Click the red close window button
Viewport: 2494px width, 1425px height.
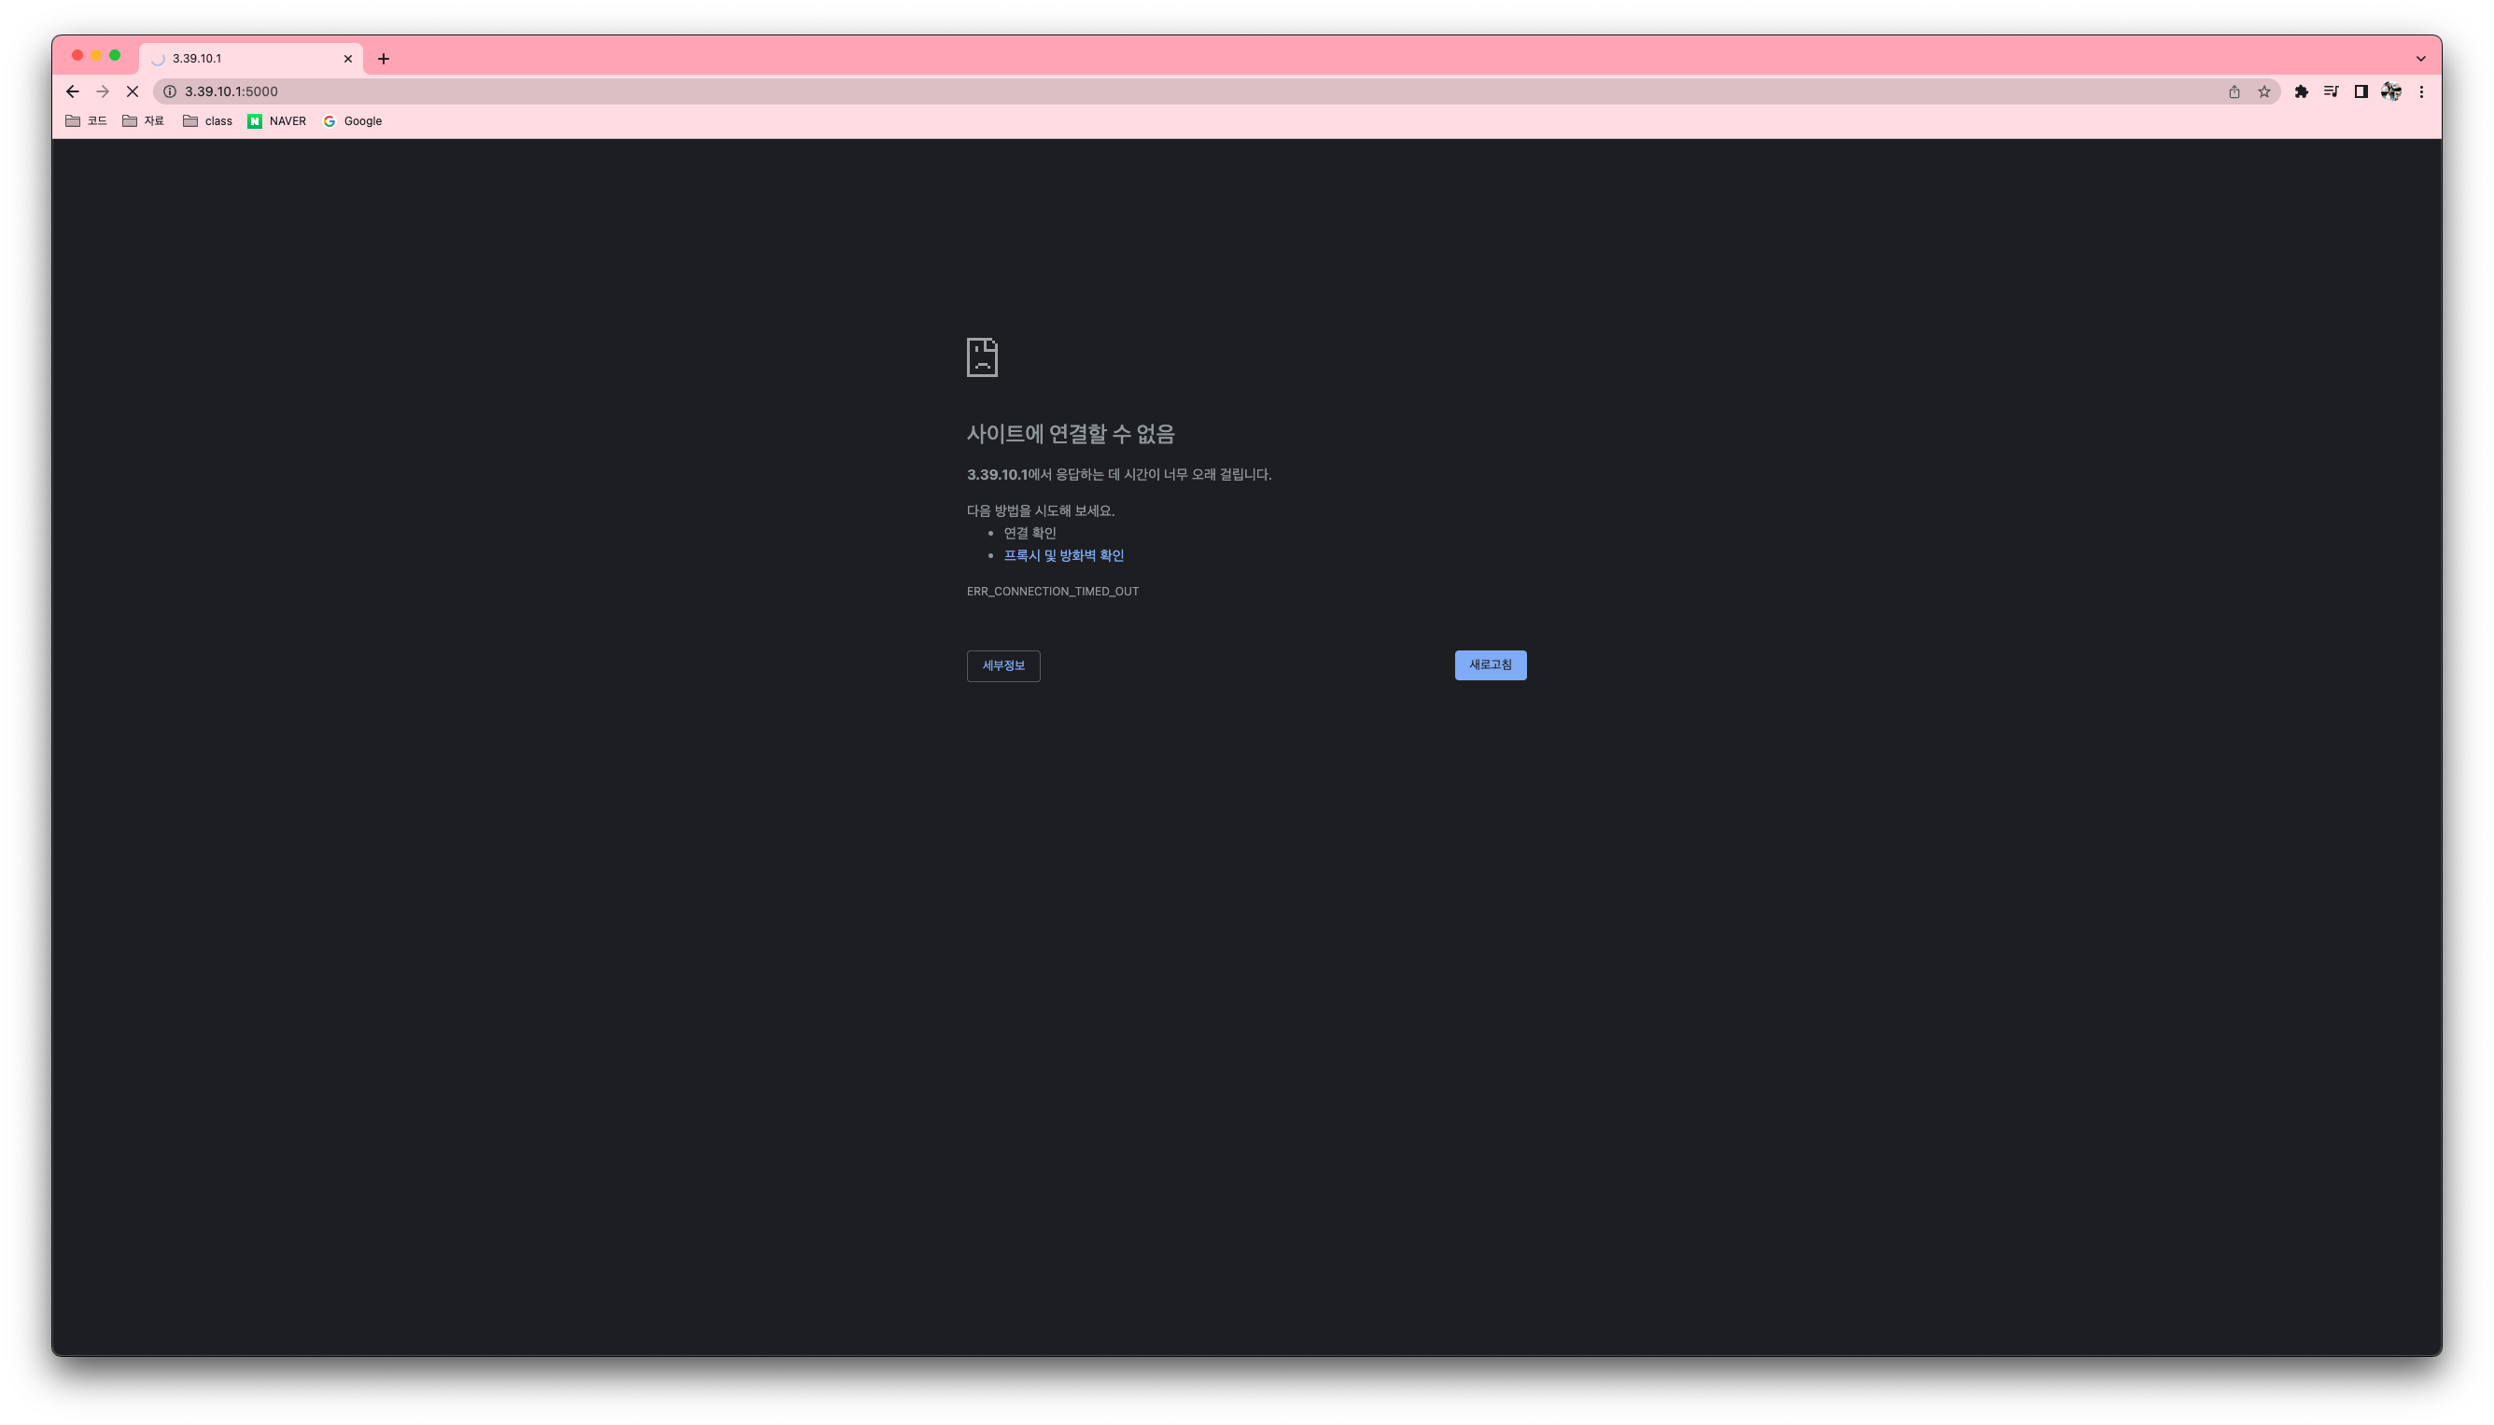[77, 56]
